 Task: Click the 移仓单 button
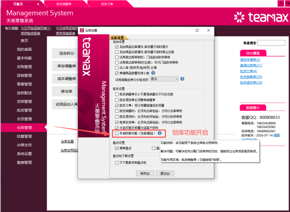pos(65,91)
